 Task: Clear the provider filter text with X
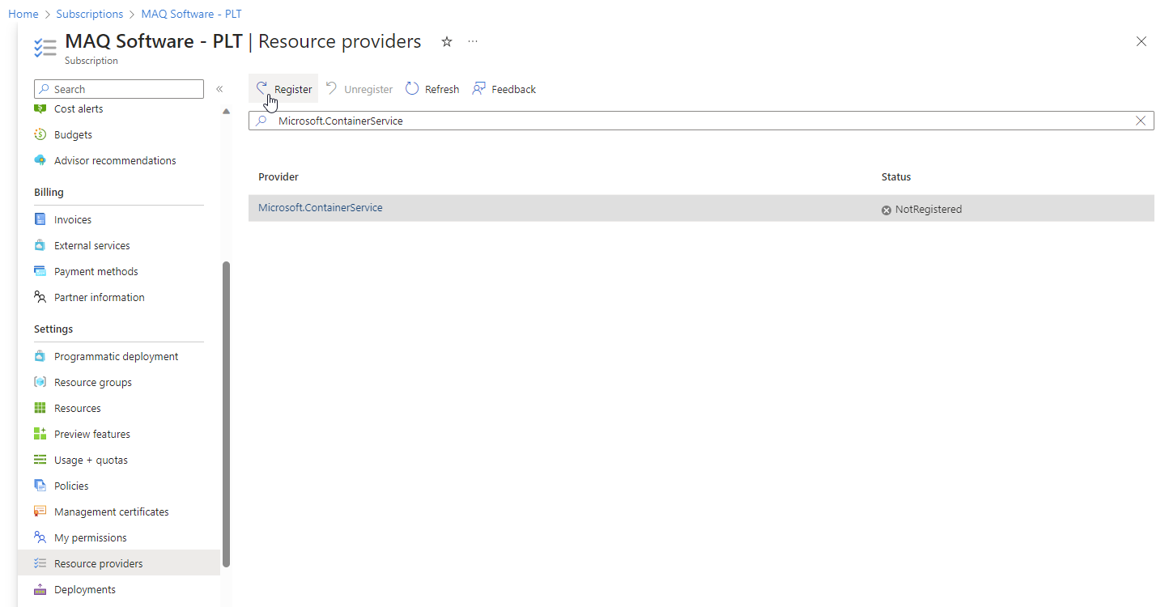[1141, 121]
